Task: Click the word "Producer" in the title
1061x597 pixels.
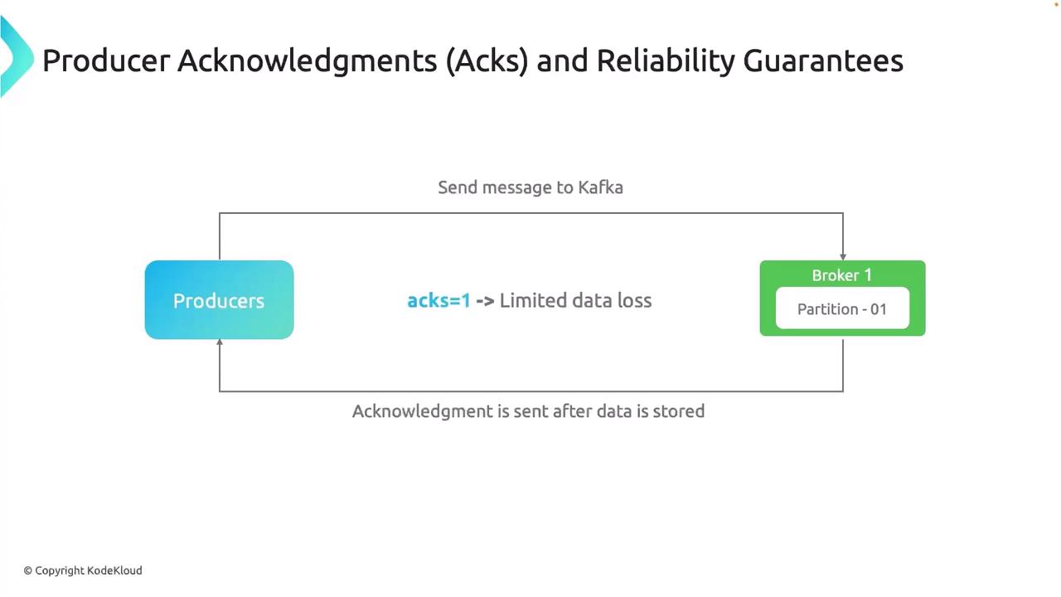Action: click(x=105, y=61)
